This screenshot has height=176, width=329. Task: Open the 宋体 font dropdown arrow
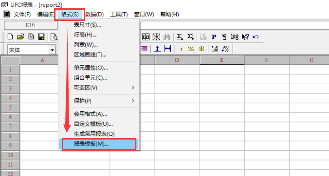tap(52, 50)
